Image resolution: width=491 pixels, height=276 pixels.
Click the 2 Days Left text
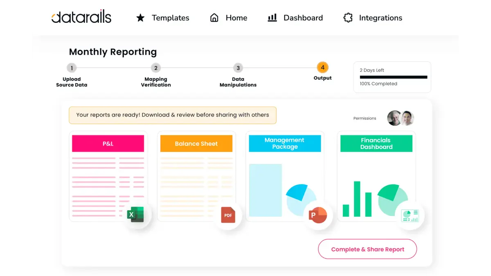[372, 70]
